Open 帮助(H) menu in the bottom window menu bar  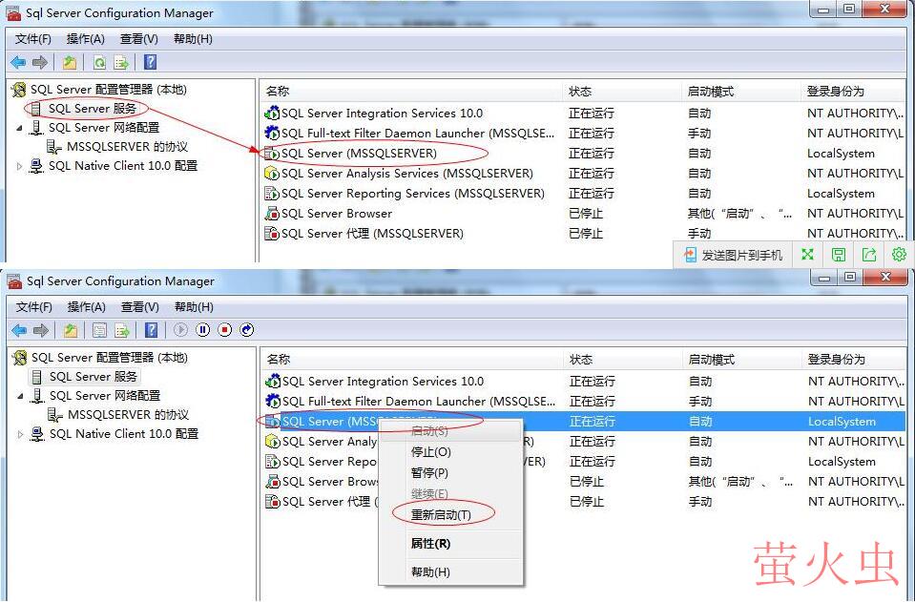(x=194, y=307)
